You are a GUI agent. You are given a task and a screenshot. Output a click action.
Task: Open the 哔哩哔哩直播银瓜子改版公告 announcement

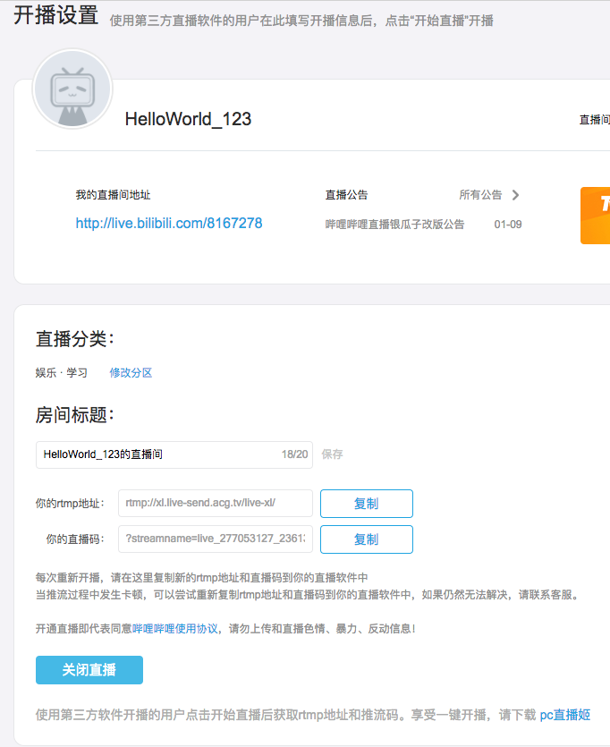tap(394, 225)
